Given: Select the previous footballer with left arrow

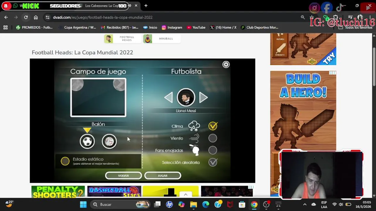Looking at the screenshot, I should (x=168, y=98).
